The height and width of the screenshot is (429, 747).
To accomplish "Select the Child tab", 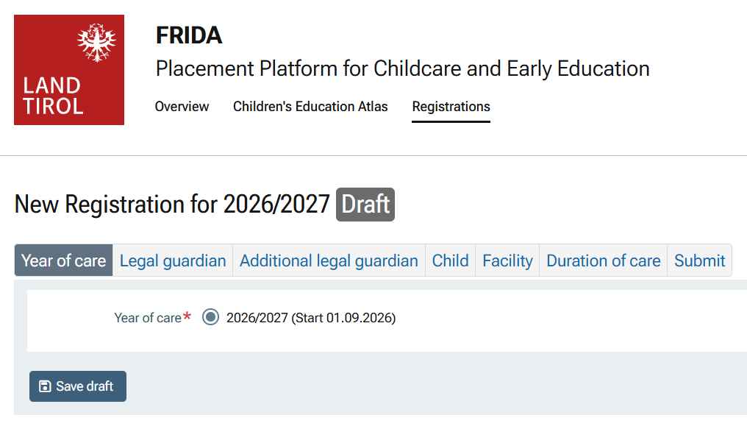I will tap(450, 260).
